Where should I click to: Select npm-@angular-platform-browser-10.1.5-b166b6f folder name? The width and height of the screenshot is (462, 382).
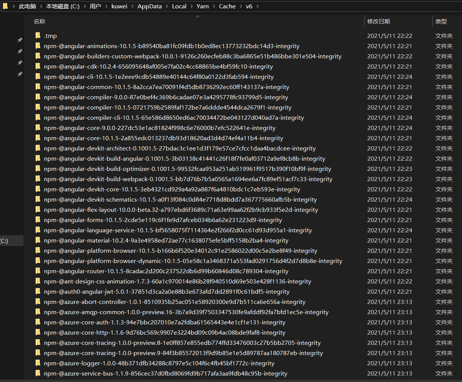click(180, 250)
